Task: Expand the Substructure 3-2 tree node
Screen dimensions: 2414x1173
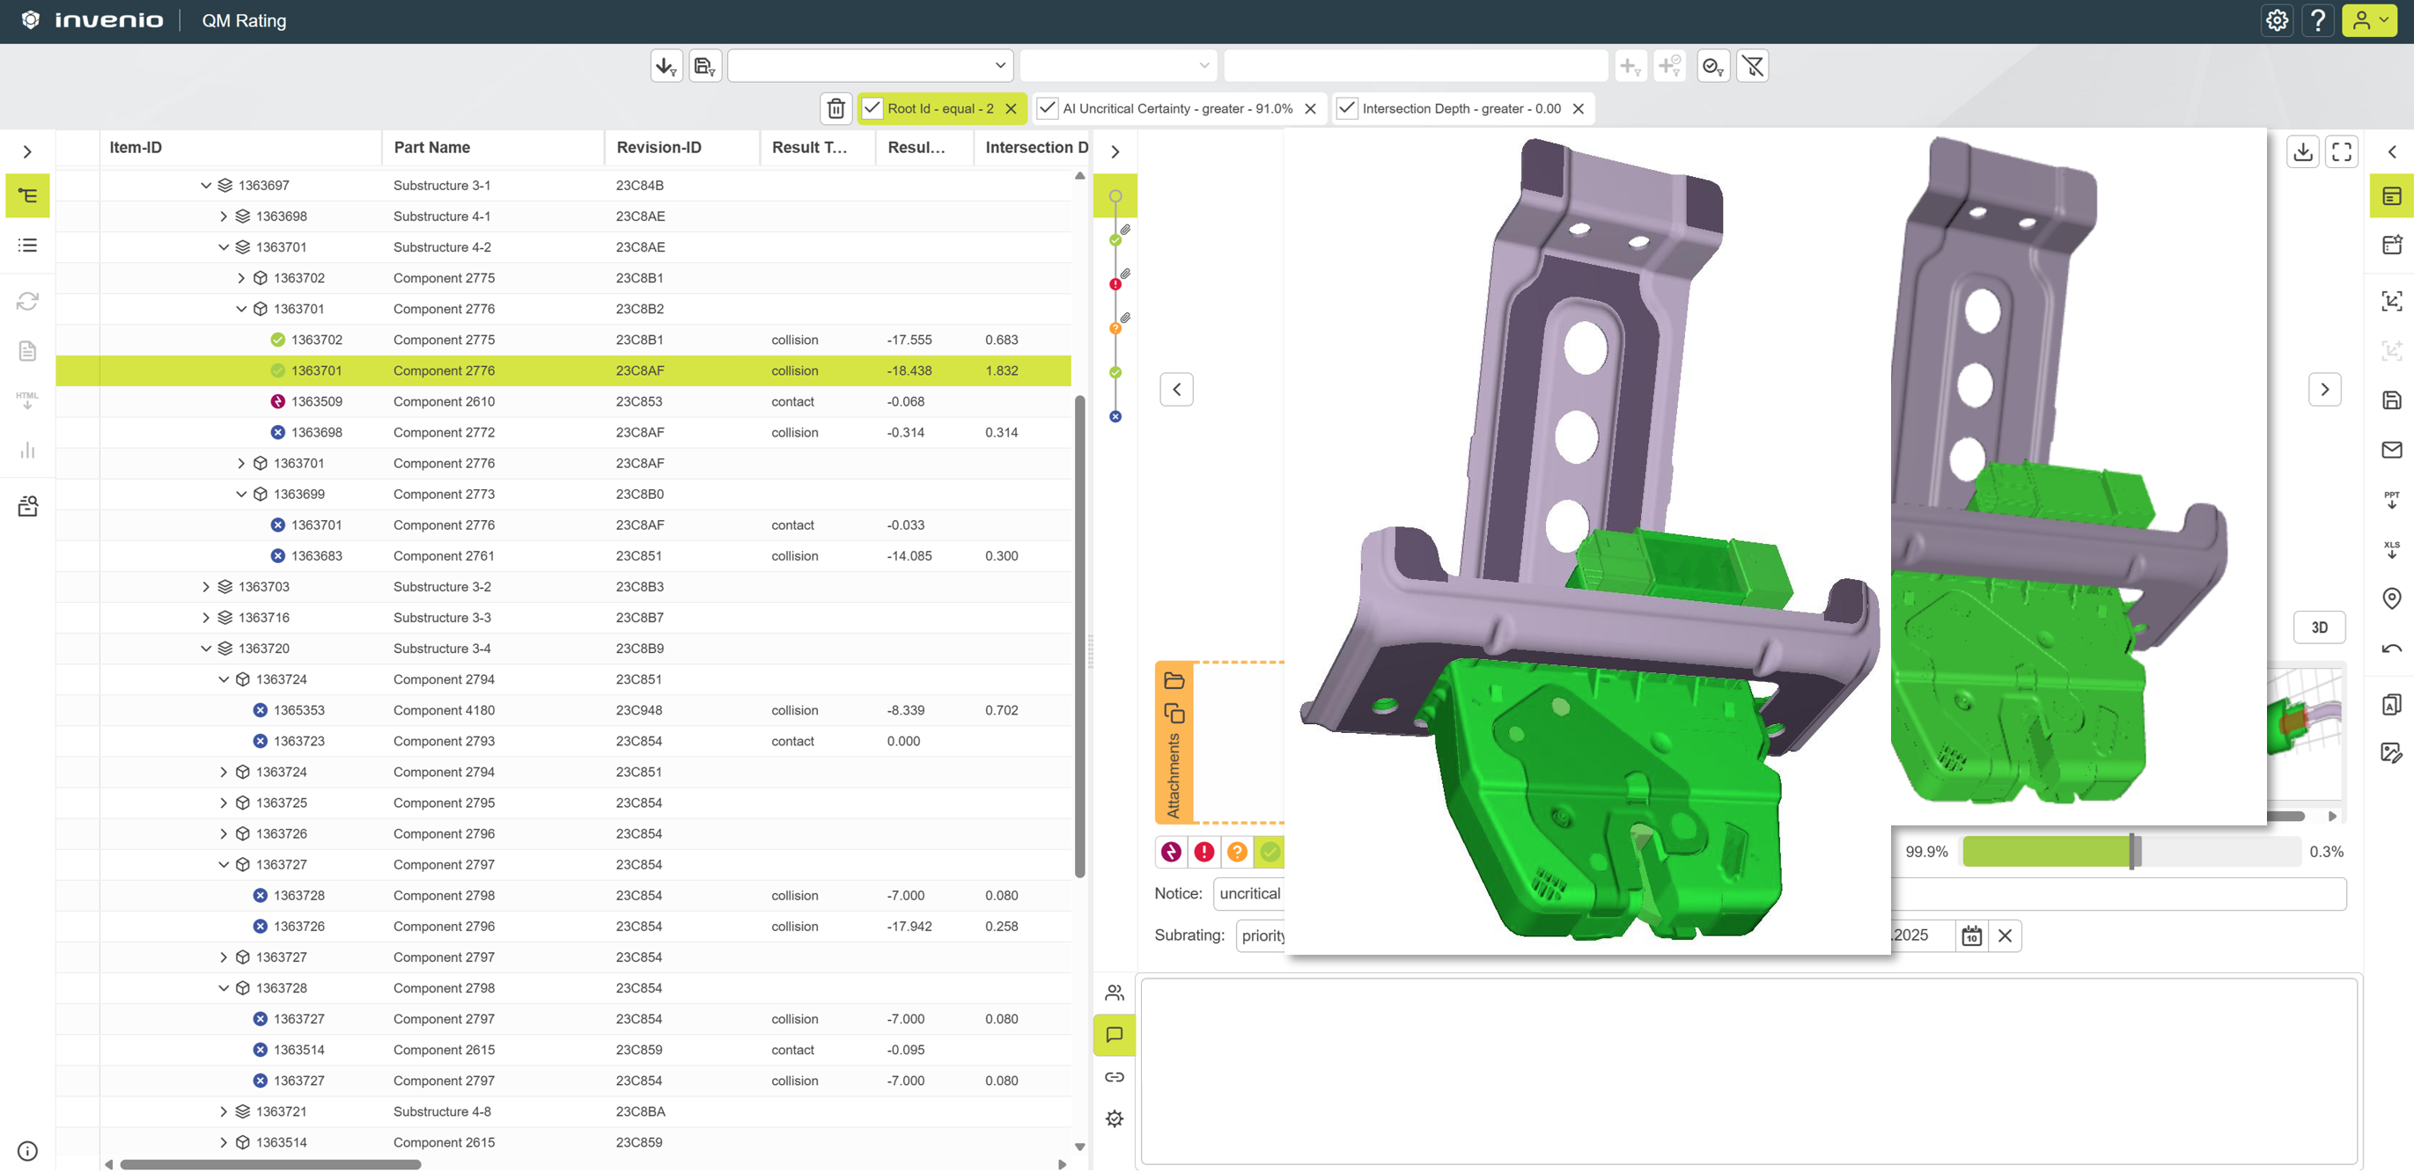Action: 206,586
